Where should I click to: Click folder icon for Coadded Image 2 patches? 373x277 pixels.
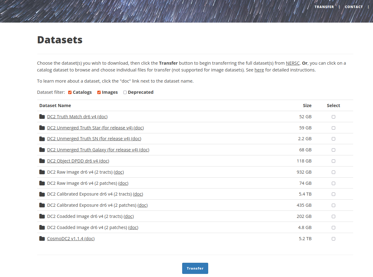tap(42, 227)
